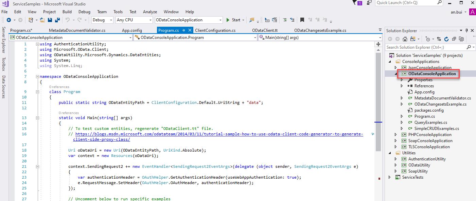Collapse the class Program code block
This screenshot has width=476, height=201.
(x=37, y=92)
